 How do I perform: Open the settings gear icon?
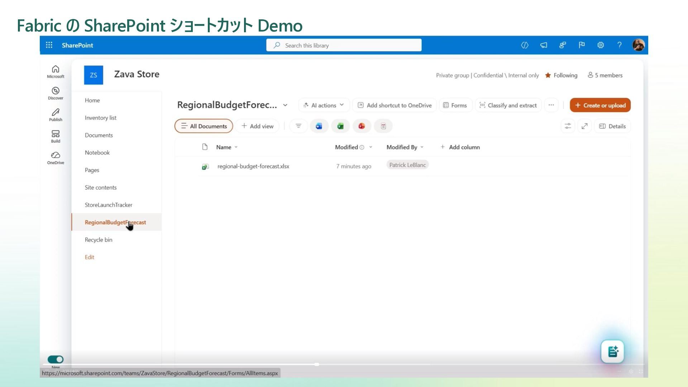(x=601, y=45)
